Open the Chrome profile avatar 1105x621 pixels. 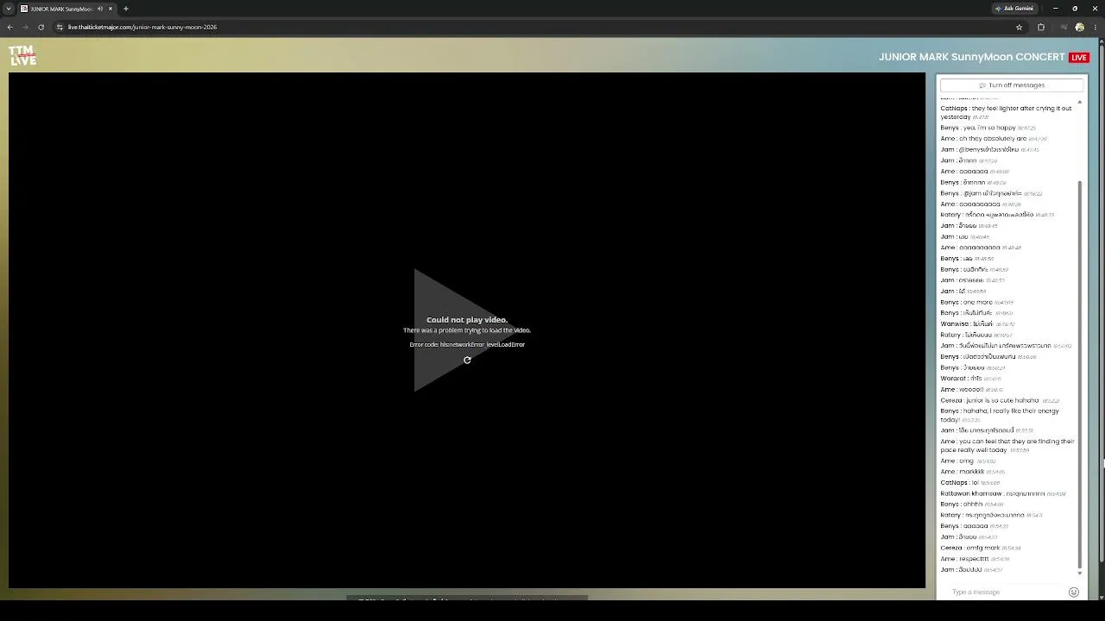click(x=1079, y=27)
